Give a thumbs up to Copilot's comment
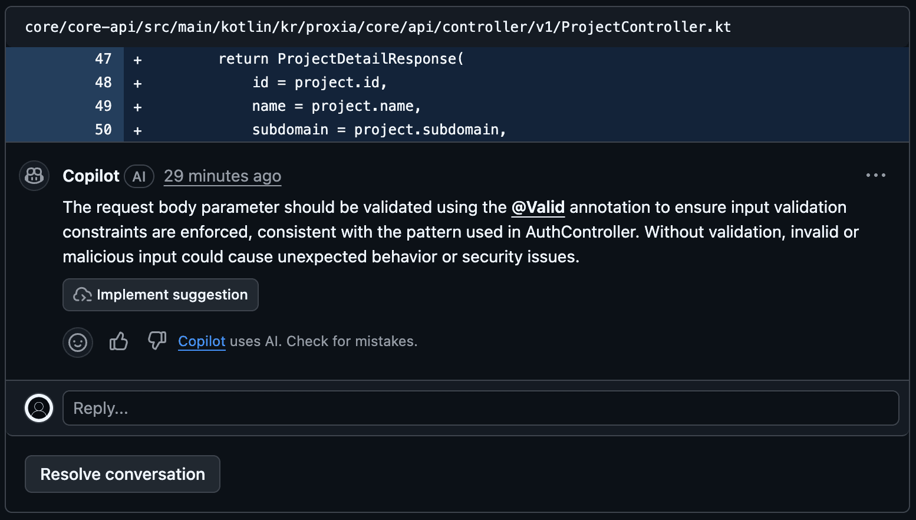The height and width of the screenshot is (520, 916). click(118, 341)
